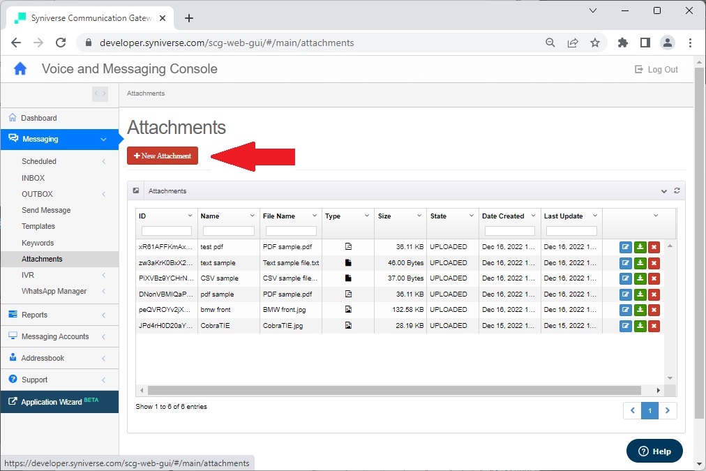Screen dimensions: 706x471
Task: Focus the Name filter input
Action: click(229, 231)
